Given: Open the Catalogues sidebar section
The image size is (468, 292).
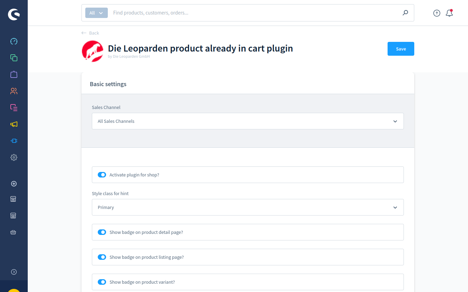Looking at the screenshot, I should [14, 58].
